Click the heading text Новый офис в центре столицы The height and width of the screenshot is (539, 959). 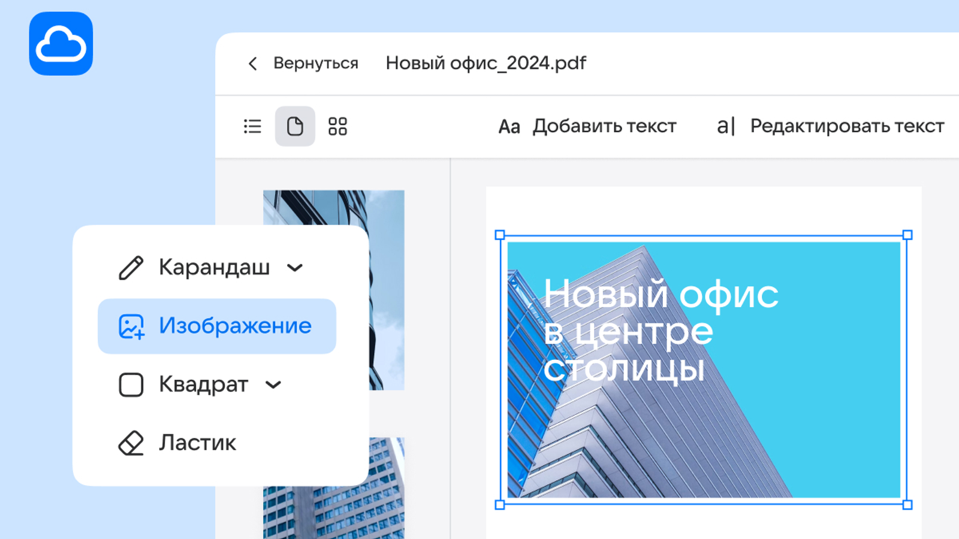point(661,331)
